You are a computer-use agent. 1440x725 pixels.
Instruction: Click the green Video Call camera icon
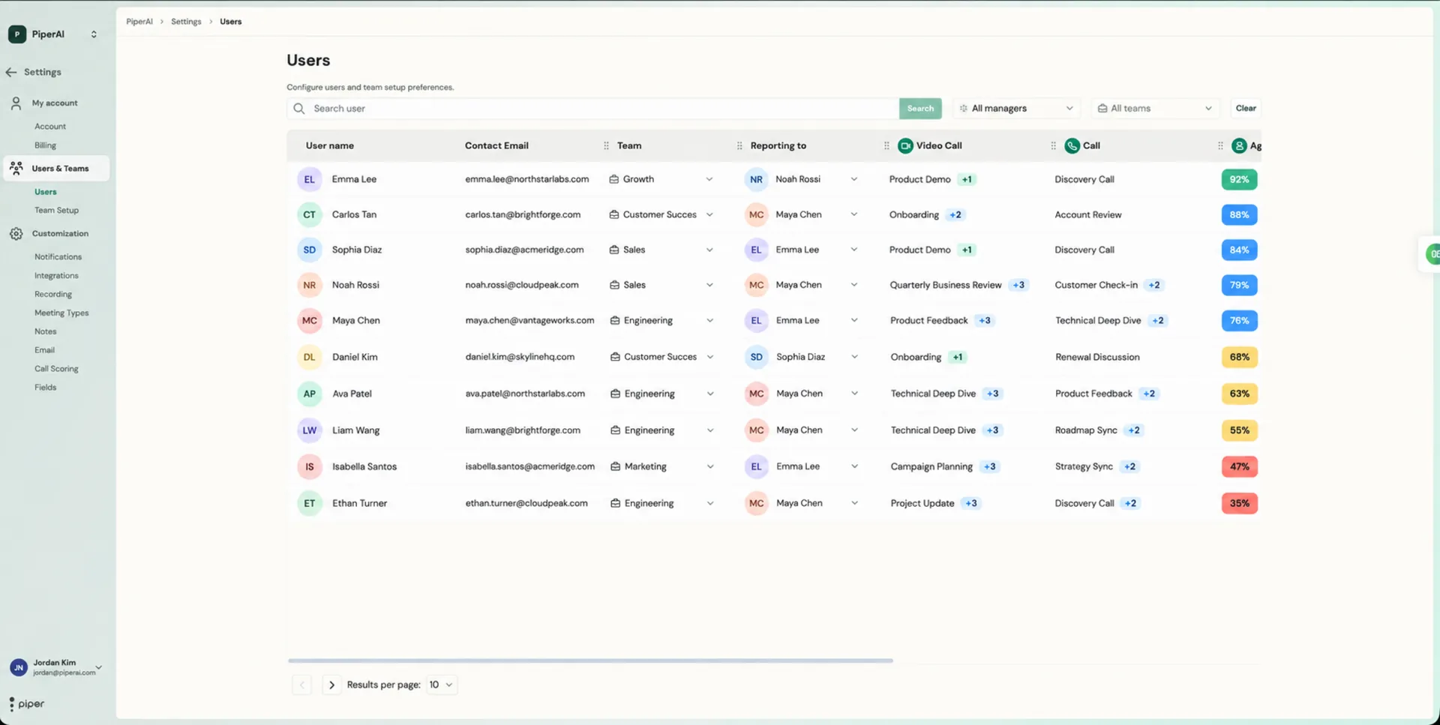[905, 145]
